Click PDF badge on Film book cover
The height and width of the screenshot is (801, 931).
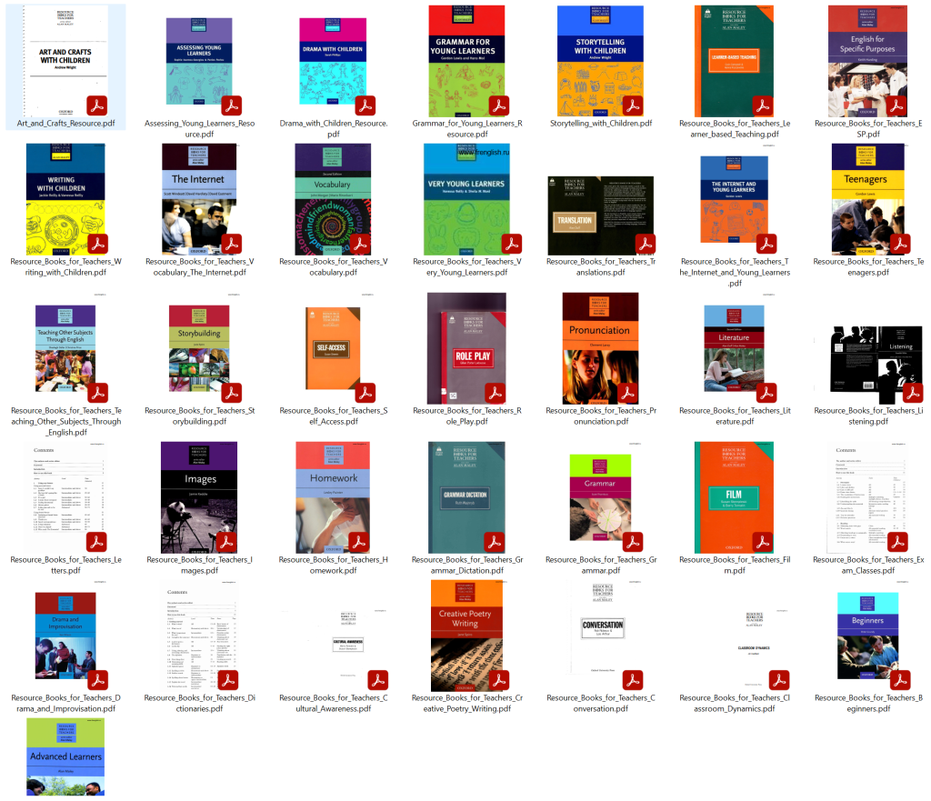click(765, 542)
